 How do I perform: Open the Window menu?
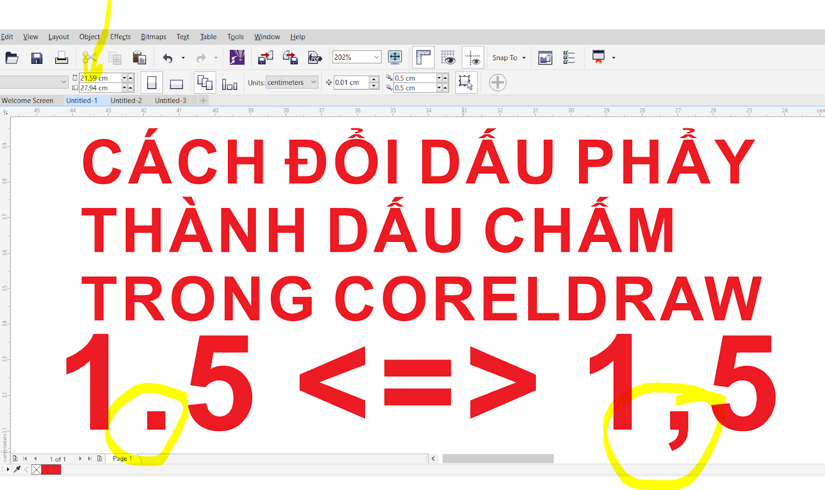point(267,37)
